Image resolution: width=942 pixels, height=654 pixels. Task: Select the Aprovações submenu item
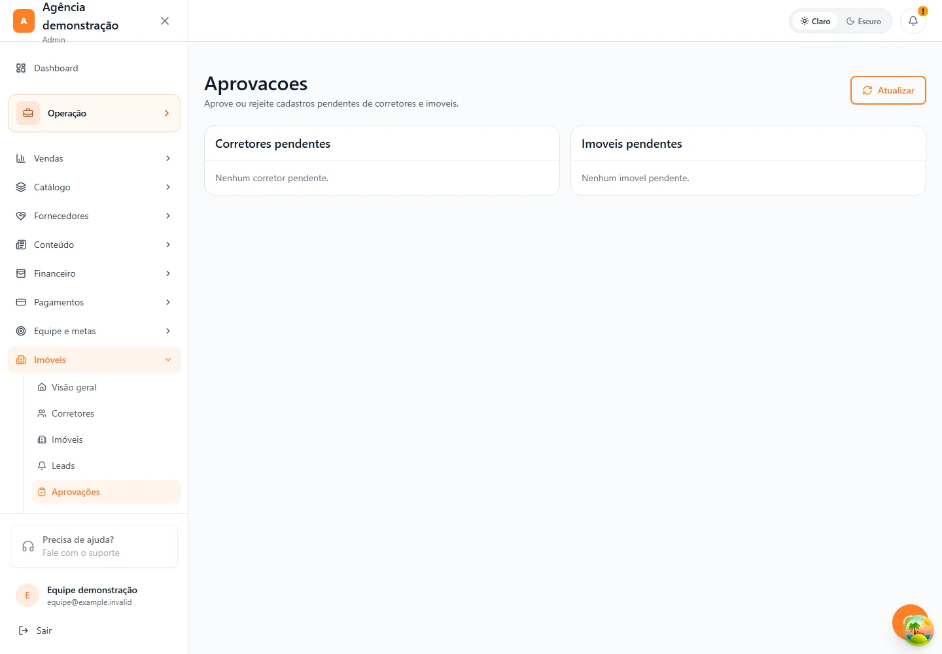[106, 492]
